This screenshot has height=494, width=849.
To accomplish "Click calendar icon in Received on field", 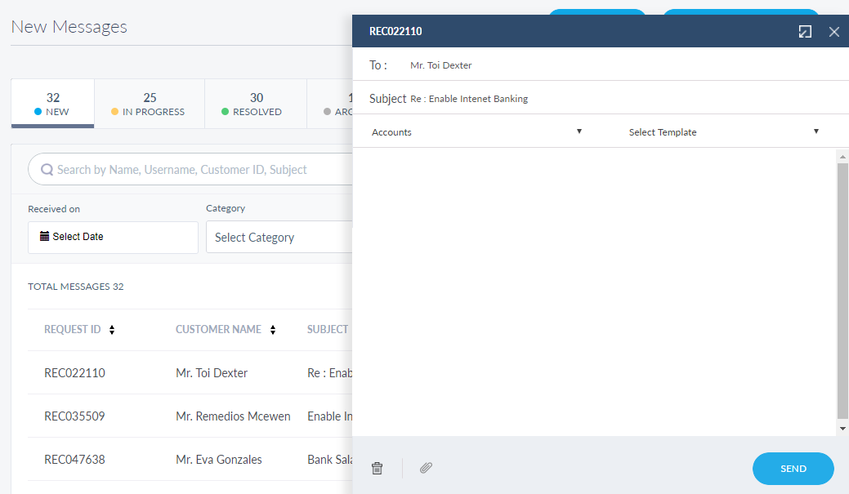I will [x=44, y=237].
